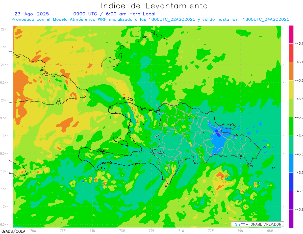This screenshot has width=303, height=234.
Task: Pick the sea-green teal legend swatch
Action: coord(291,145)
